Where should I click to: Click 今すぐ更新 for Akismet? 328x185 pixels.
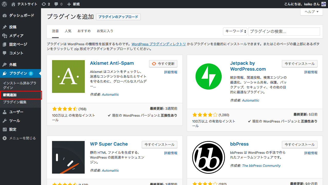(163, 64)
